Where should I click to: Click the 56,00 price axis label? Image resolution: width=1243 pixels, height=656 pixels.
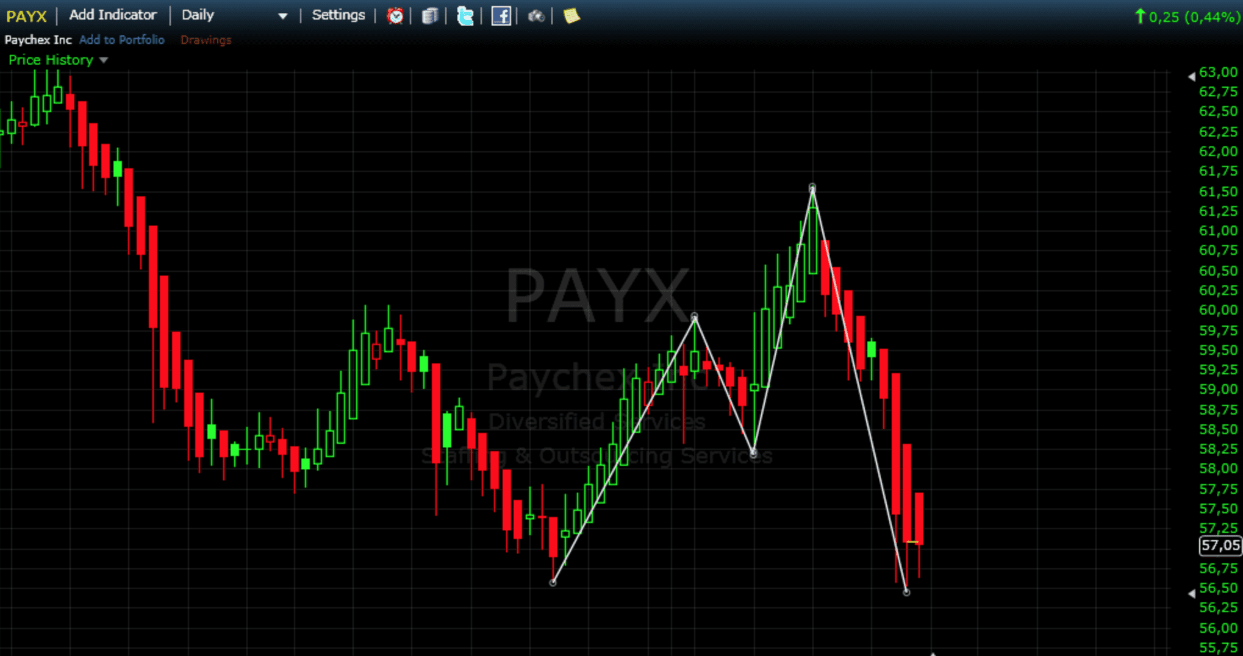click(x=1219, y=628)
